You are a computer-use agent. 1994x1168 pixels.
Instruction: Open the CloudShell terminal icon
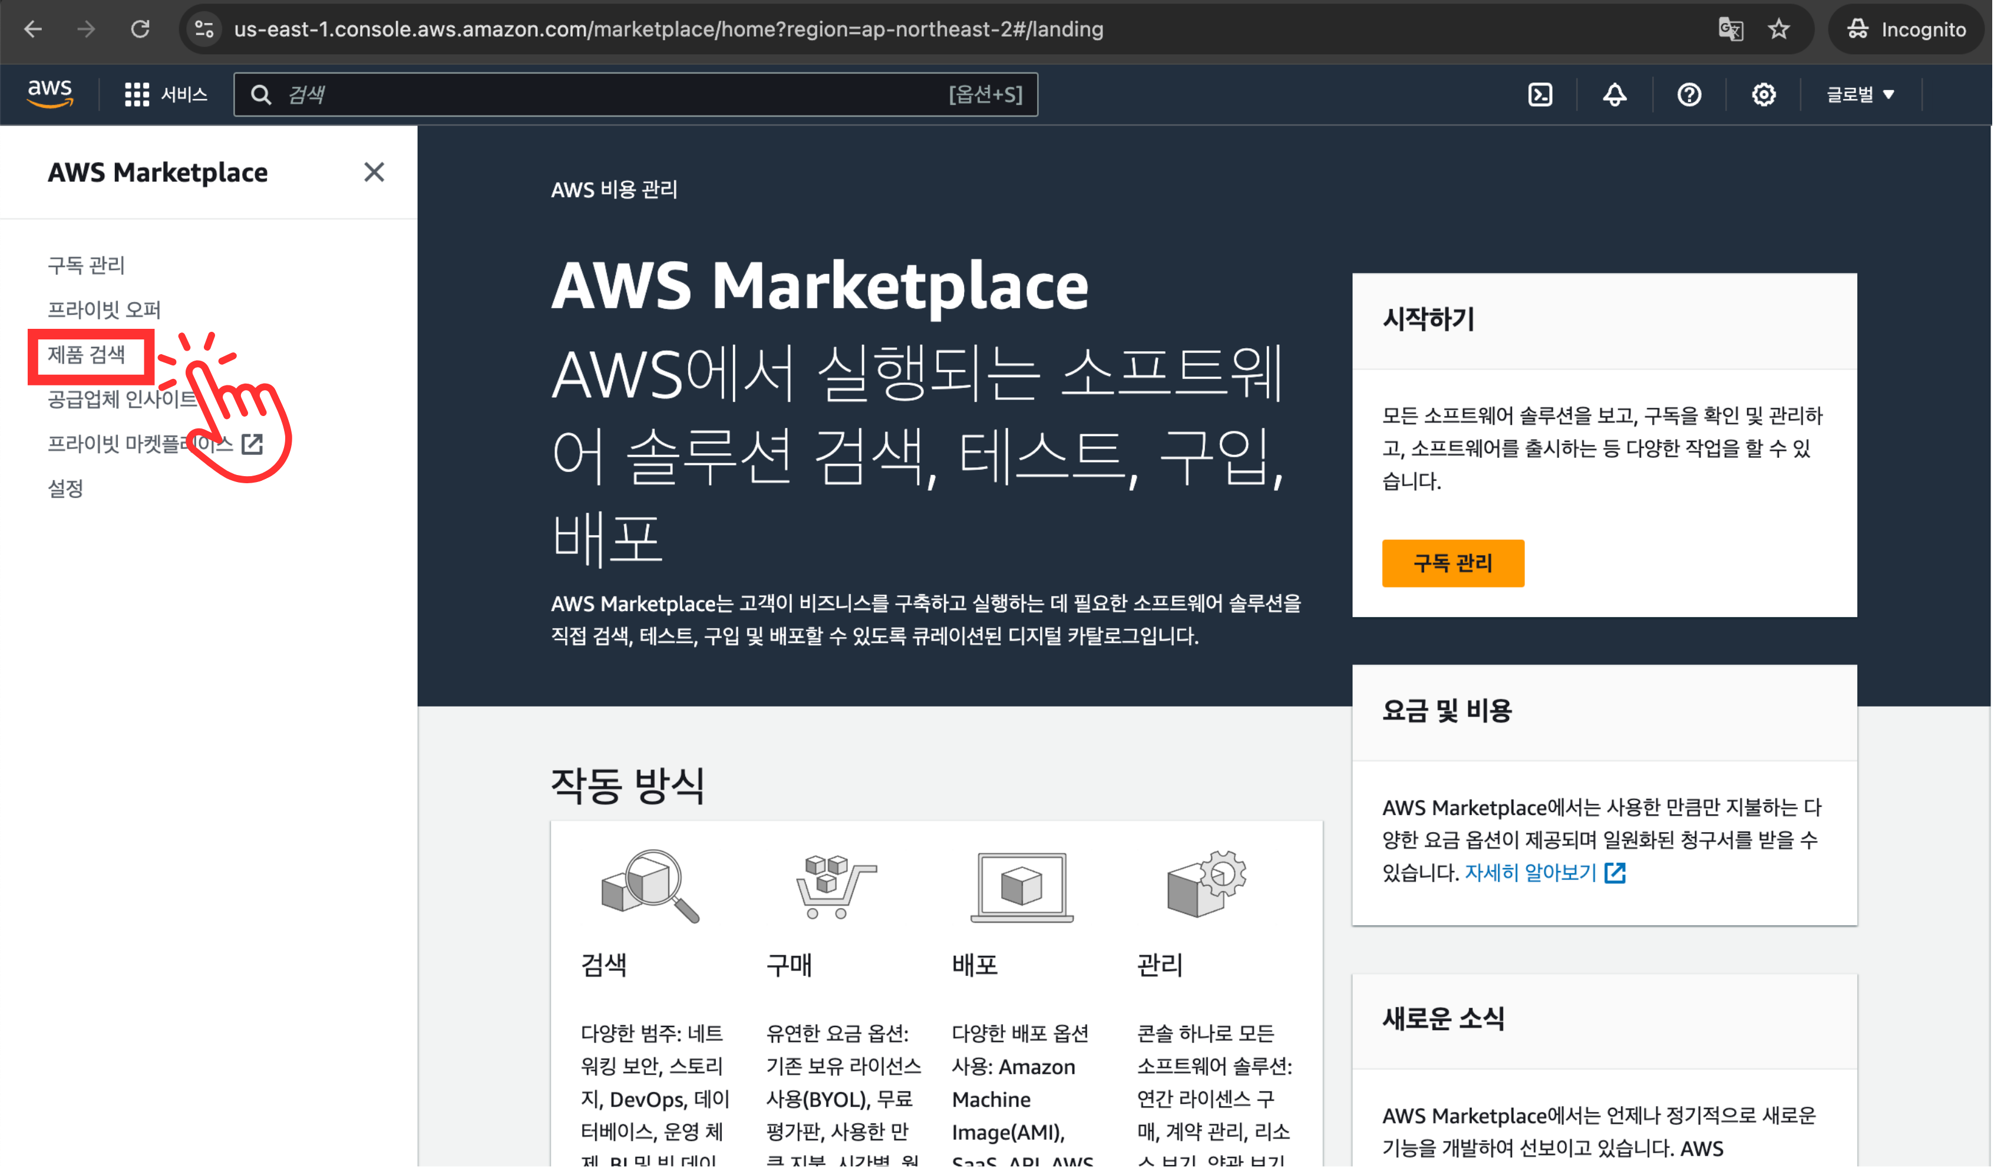[x=1540, y=95]
